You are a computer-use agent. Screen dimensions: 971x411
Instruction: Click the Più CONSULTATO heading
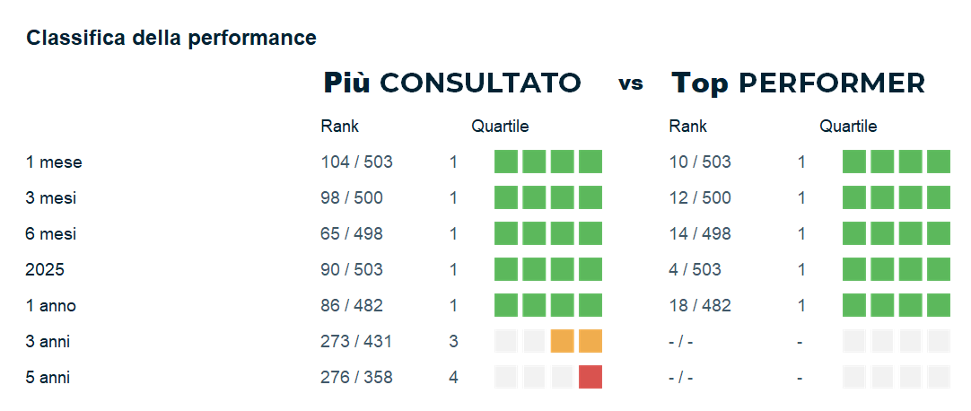click(451, 83)
